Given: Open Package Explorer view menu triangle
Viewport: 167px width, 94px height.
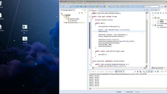Looking at the screenshot, I should [x=85, y=13].
